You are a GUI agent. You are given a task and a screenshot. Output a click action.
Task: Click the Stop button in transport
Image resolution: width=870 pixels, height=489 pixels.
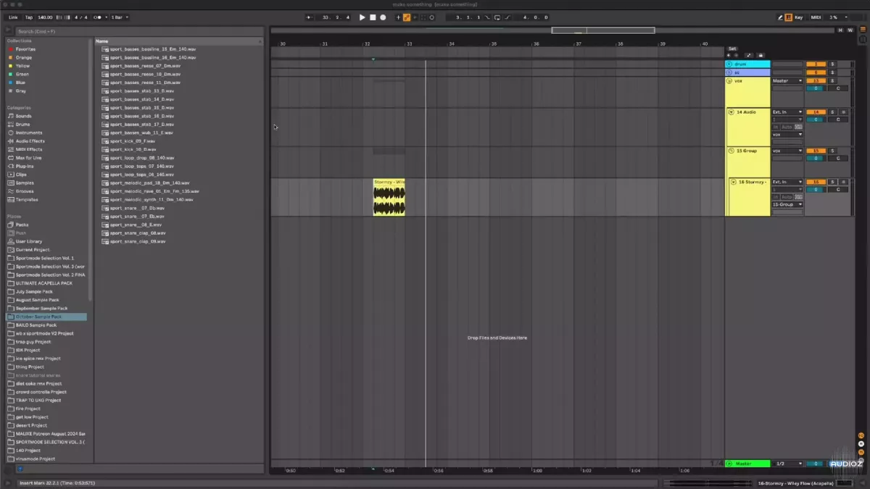tap(373, 17)
